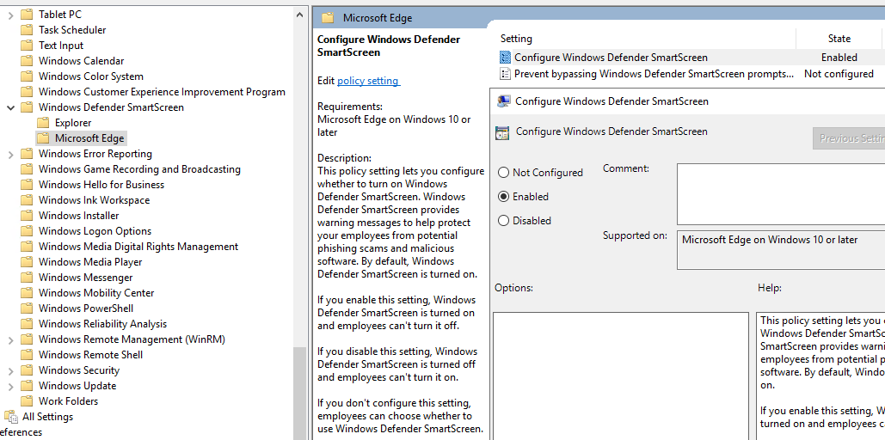Expand the Windows Error Reporting node
Viewport: 885px width, 440px height.
click(10, 154)
